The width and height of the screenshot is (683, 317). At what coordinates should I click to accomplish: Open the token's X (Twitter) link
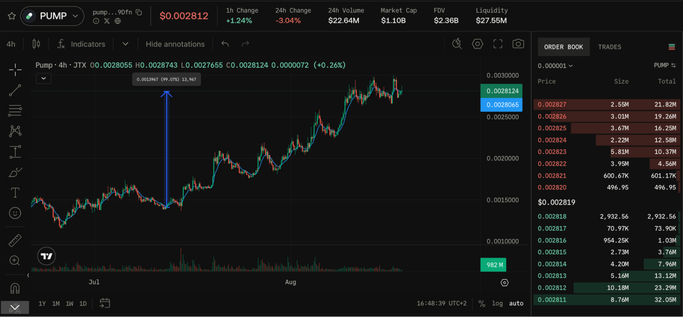click(107, 21)
